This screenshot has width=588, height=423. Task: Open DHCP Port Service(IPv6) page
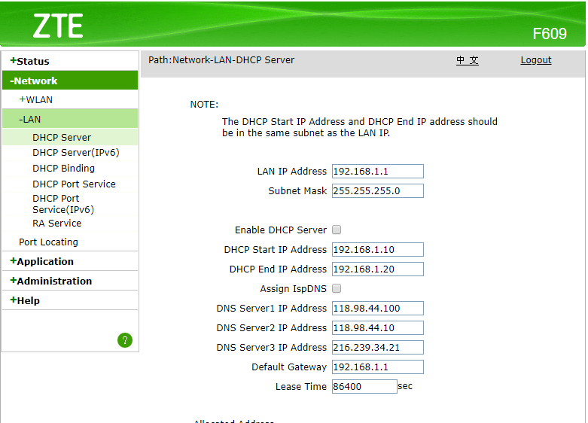[63, 204]
